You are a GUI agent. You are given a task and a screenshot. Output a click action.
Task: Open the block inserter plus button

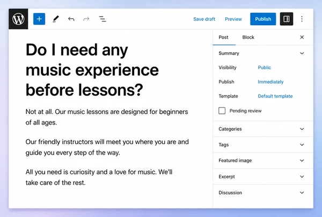pyautogui.click(x=39, y=19)
